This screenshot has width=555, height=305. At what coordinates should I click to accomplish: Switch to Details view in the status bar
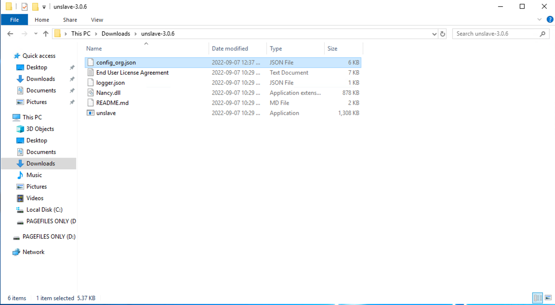(x=538, y=298)
